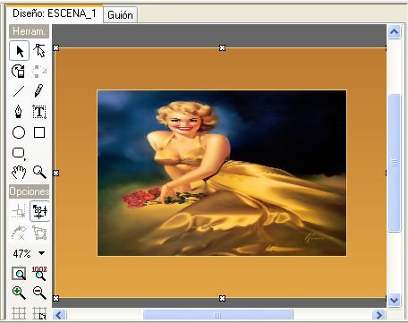Click the top-left selection handle
This screenshot has width=408, height=323.
56,47
